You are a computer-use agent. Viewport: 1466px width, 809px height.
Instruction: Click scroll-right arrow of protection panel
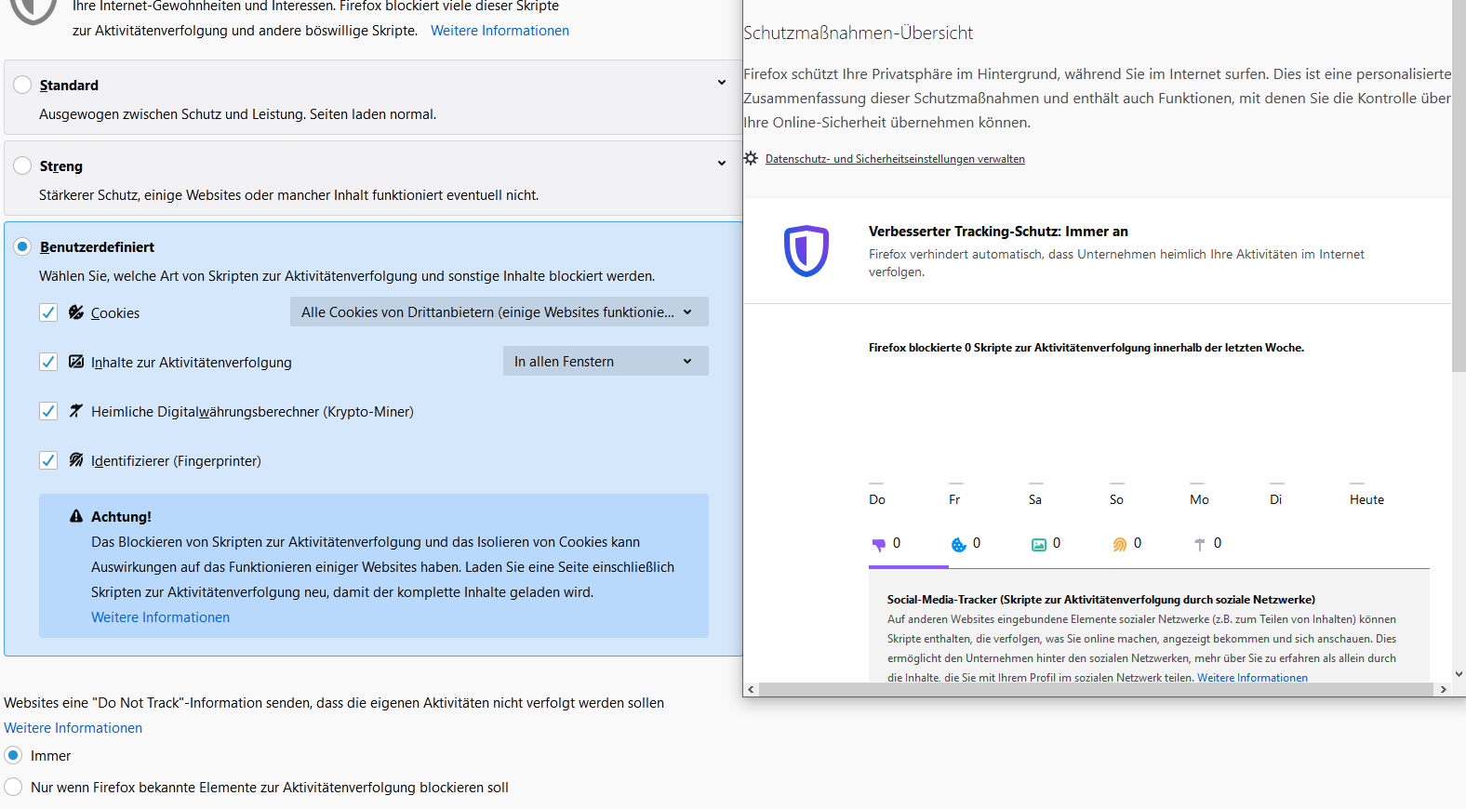(x=1443, y=690)
